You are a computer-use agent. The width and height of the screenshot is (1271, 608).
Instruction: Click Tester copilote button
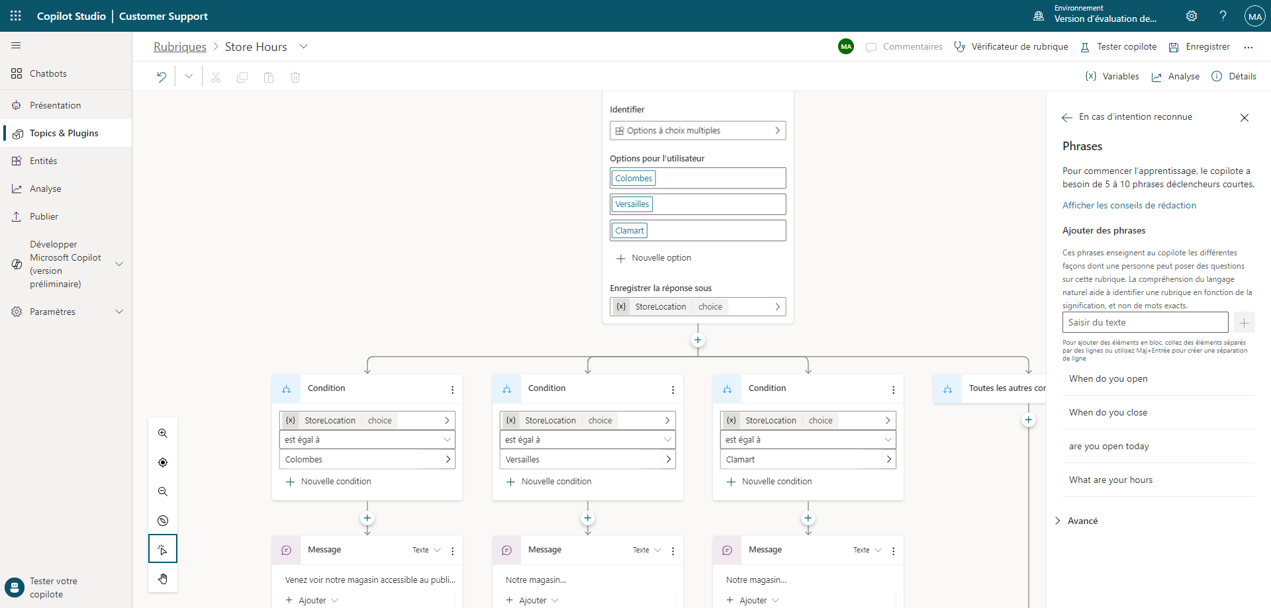point(1119,47)
